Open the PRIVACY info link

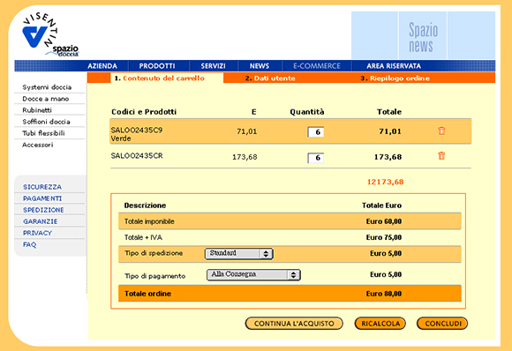pos(38,233)
